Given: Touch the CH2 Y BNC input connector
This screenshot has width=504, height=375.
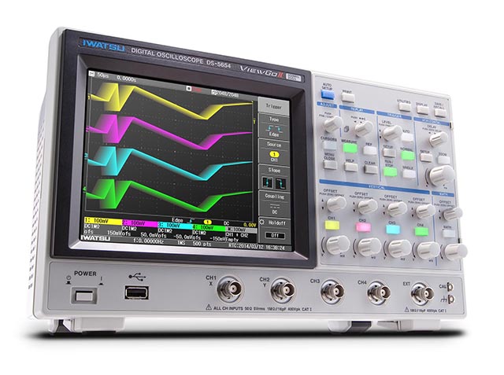Looking at the screenshot, I should click(x=283, y=291).
